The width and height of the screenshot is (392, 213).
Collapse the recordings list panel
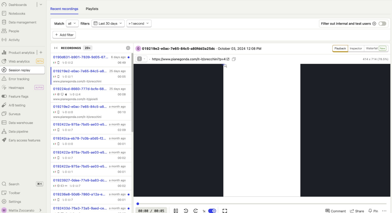coord(56,48)
